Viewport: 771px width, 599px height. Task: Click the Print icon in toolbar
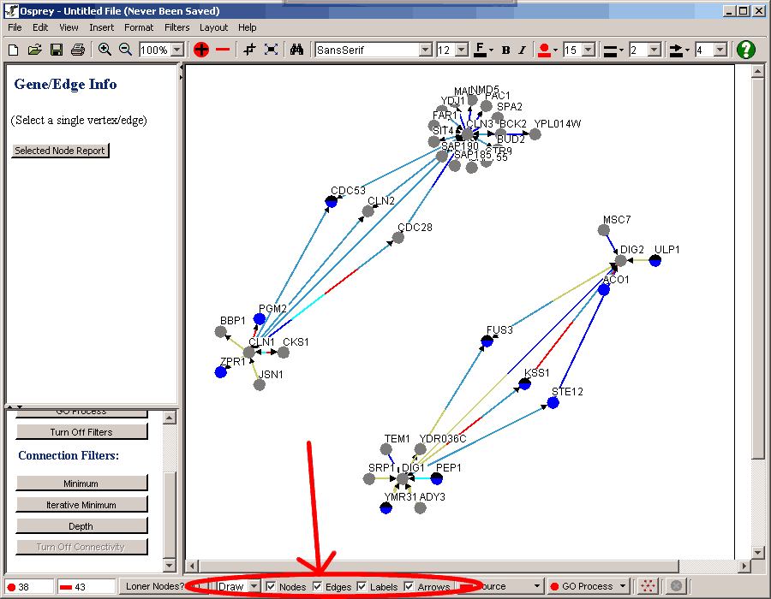click(77, 50)
